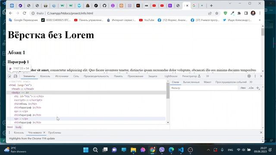
Task: Open the Проблемы drawer tab
Action: tap(55, 133)
